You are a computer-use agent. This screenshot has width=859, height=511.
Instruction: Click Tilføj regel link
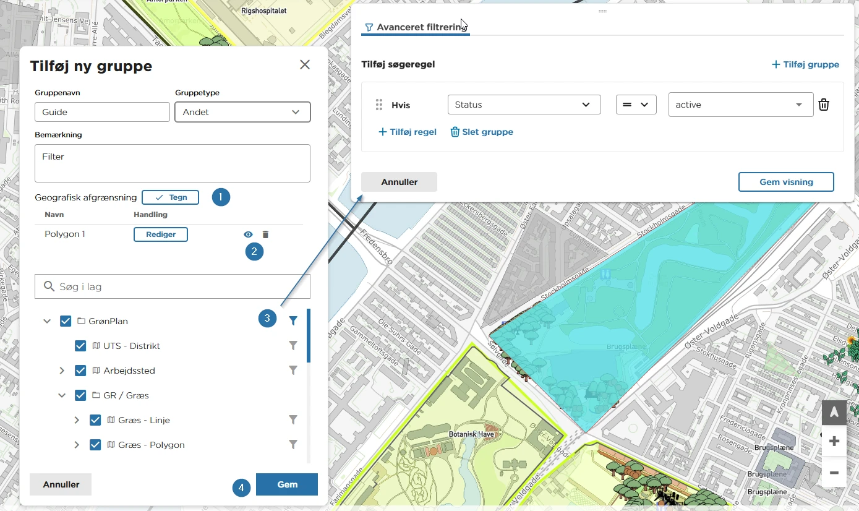(407, 132)
